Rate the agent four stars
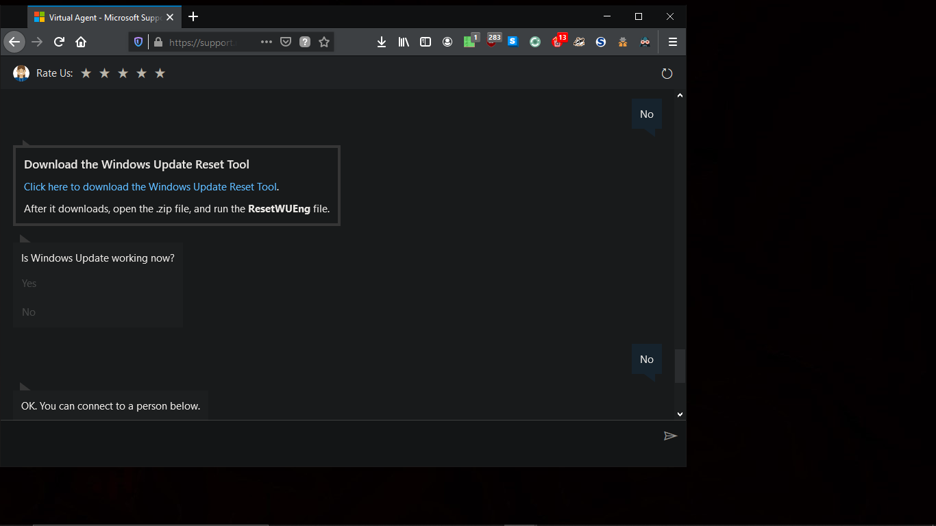This screenshot has width=936, height=526. (x=141, y=73)
